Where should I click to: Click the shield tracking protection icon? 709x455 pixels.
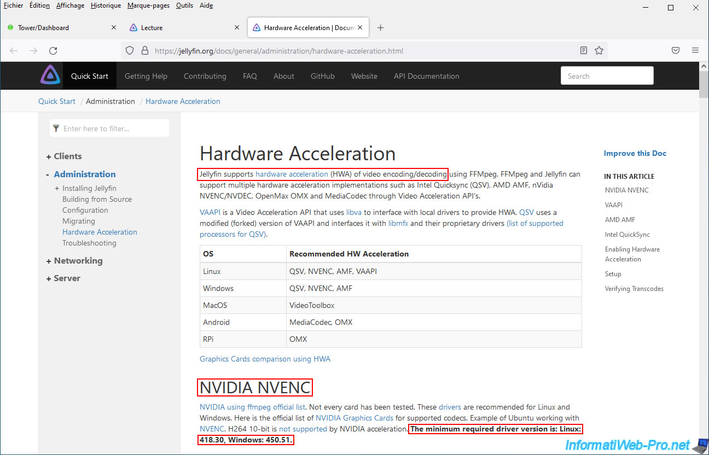pos(130,50)
